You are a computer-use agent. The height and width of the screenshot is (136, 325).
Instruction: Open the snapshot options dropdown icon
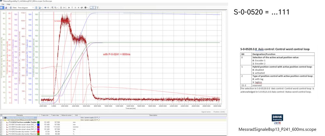pos(40,7)
